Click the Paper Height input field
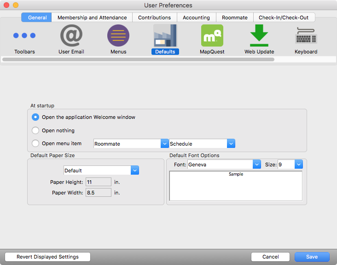337x265 pixels. (99, 182)
